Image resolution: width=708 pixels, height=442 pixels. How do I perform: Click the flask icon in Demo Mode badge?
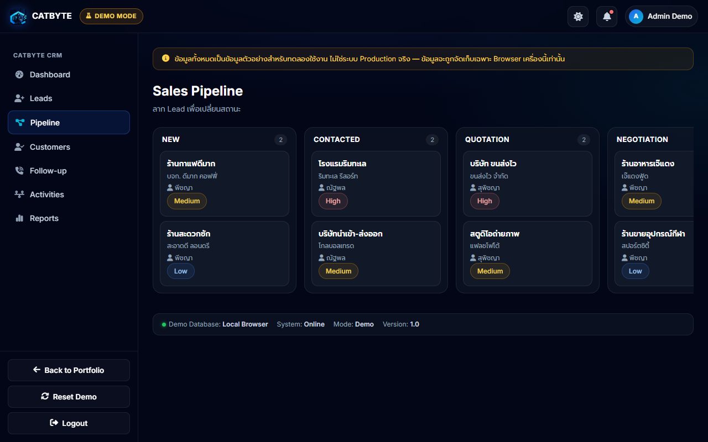click(88, 16)
